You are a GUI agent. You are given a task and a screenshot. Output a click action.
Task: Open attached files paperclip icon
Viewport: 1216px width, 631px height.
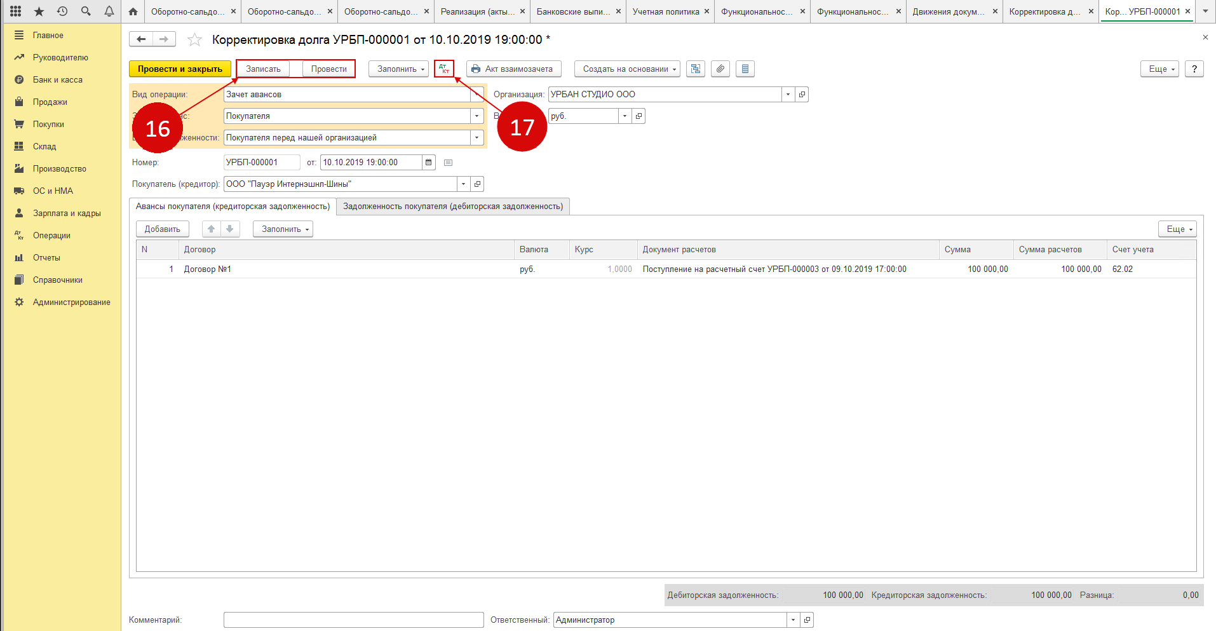(x=720, y=69)
